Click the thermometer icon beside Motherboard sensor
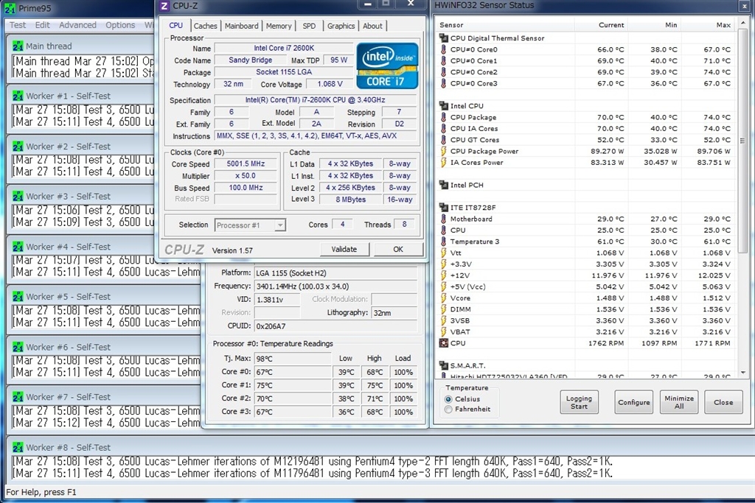 pos(443,219)
